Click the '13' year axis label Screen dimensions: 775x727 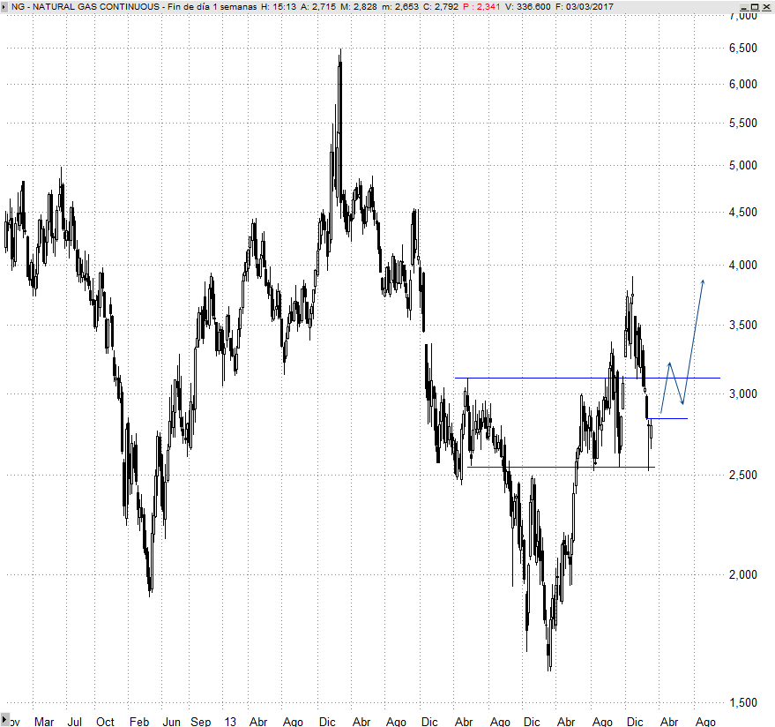pyautogui.click(x=230, y=722)
